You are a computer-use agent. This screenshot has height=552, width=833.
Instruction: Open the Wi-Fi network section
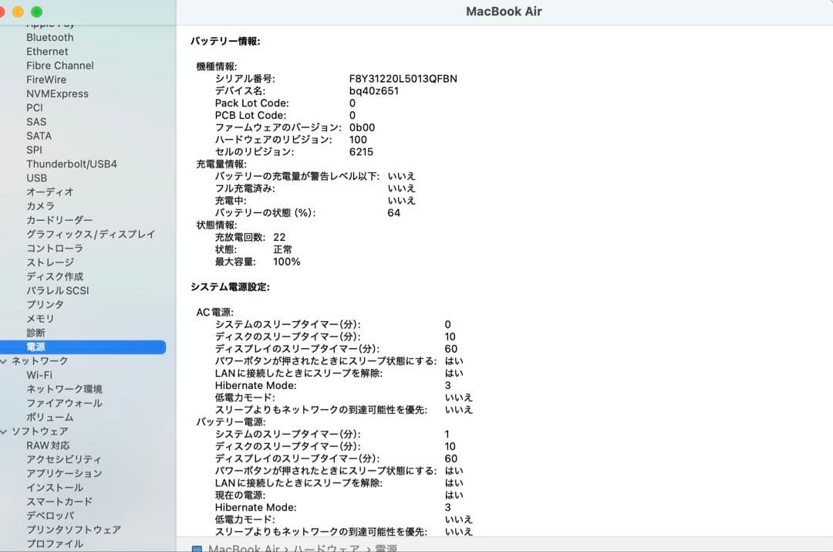click(36, 374)
